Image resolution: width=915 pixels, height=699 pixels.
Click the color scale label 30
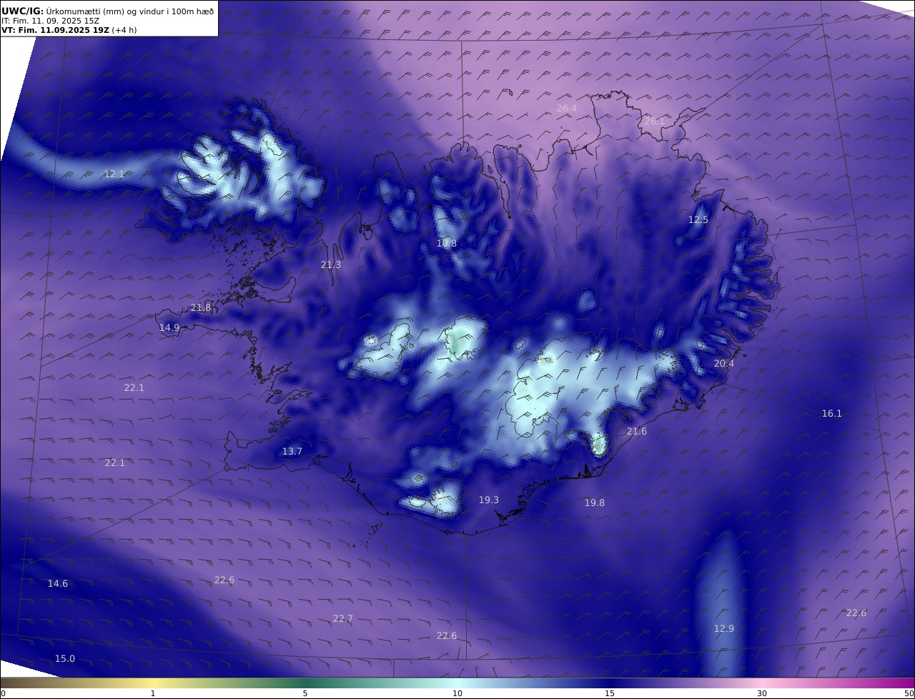pyautogui.click(x=762, y=694)
